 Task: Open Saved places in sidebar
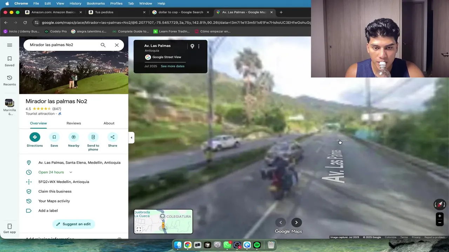pyautogui.click(x=9, y=61)
